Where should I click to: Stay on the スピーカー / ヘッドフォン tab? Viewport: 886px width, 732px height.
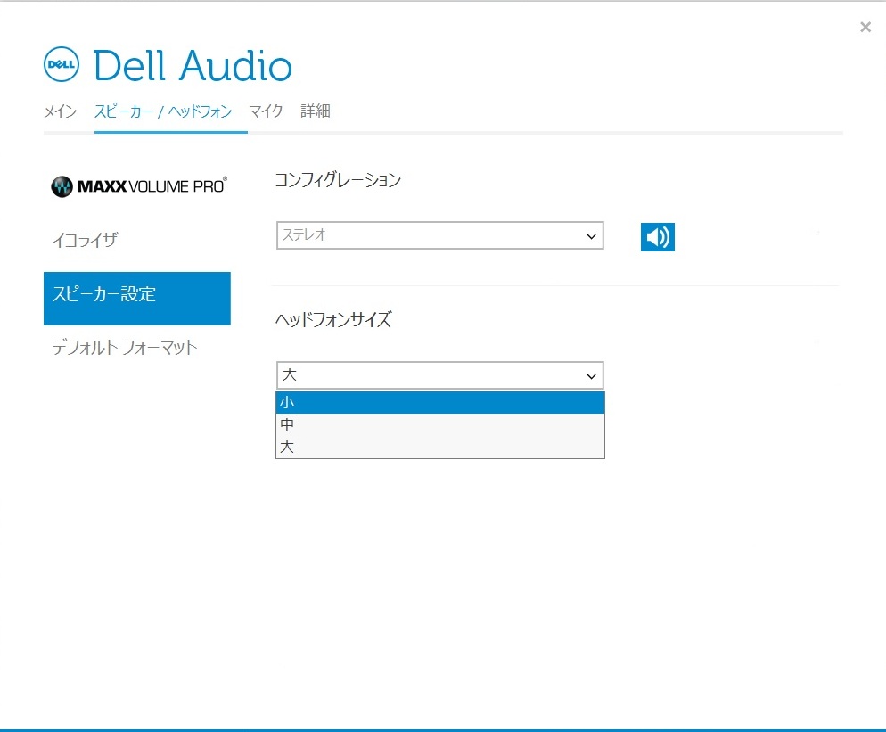click(x=163, y=111)
